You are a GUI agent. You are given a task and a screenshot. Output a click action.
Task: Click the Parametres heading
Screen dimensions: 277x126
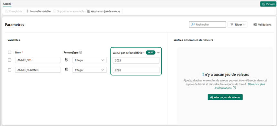[15, 25]
